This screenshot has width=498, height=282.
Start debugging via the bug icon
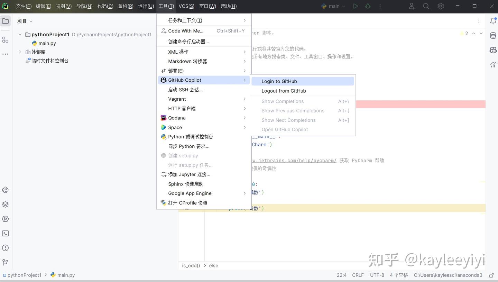[x=367, y=6]
